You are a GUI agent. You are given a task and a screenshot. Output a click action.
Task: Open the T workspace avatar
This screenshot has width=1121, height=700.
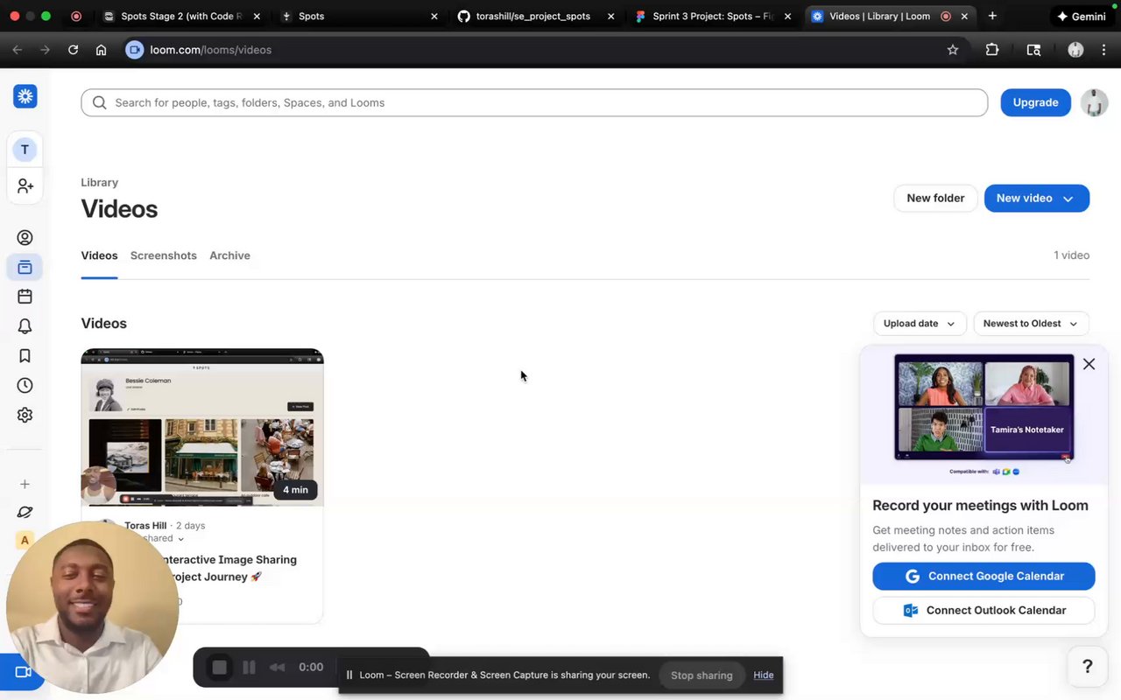point(25,150)
